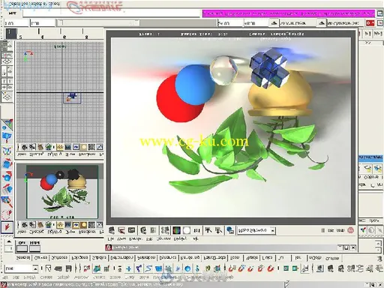
Task: Toggle the red Auto Keyframe button
Action: pyautogui.click(x=370, y=23)
